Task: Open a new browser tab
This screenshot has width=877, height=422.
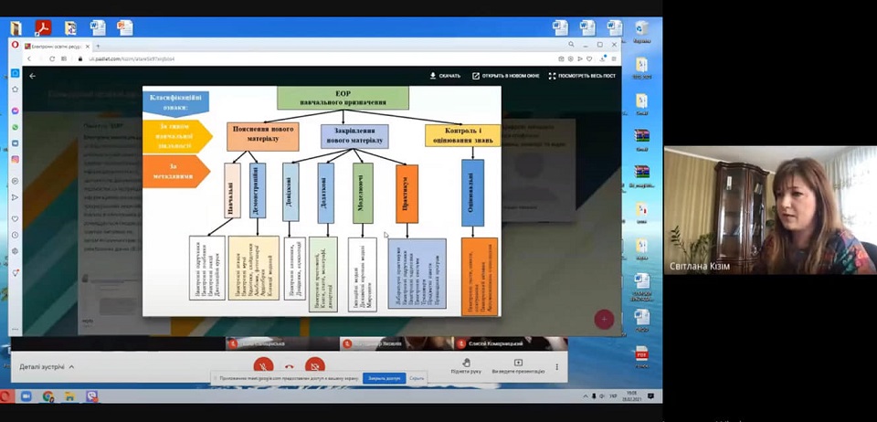Action: pos(98,46)
